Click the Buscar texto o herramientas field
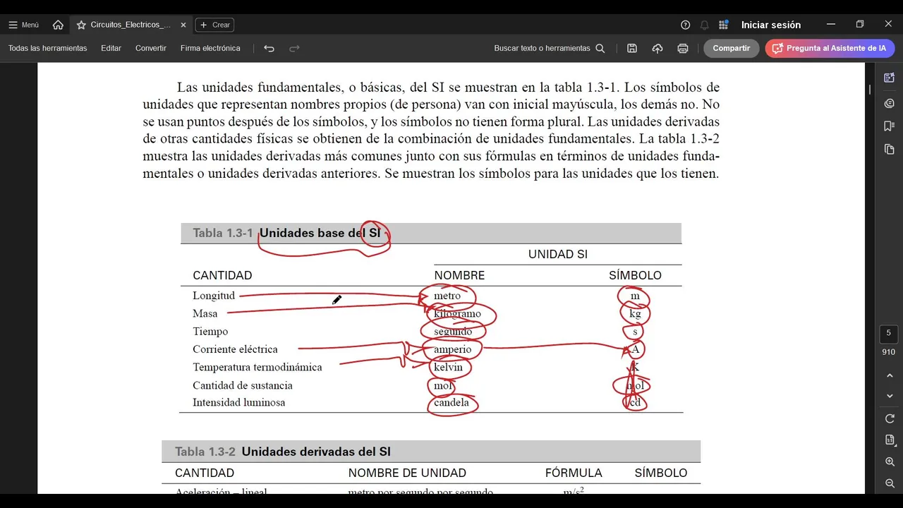The width and height of the screenshot is (903, 508). pos(550,48)
